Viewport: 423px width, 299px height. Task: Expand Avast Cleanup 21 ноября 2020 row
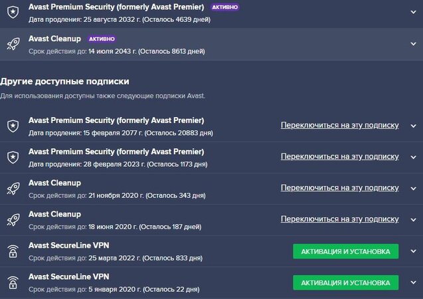click(413, 188)
